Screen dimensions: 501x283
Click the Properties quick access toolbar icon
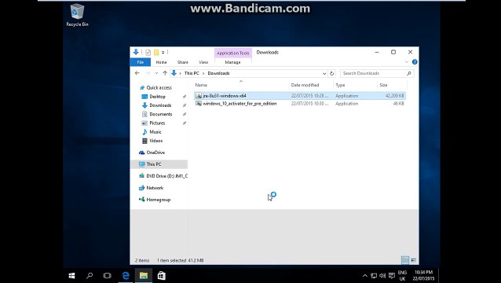tap(148, 52)
